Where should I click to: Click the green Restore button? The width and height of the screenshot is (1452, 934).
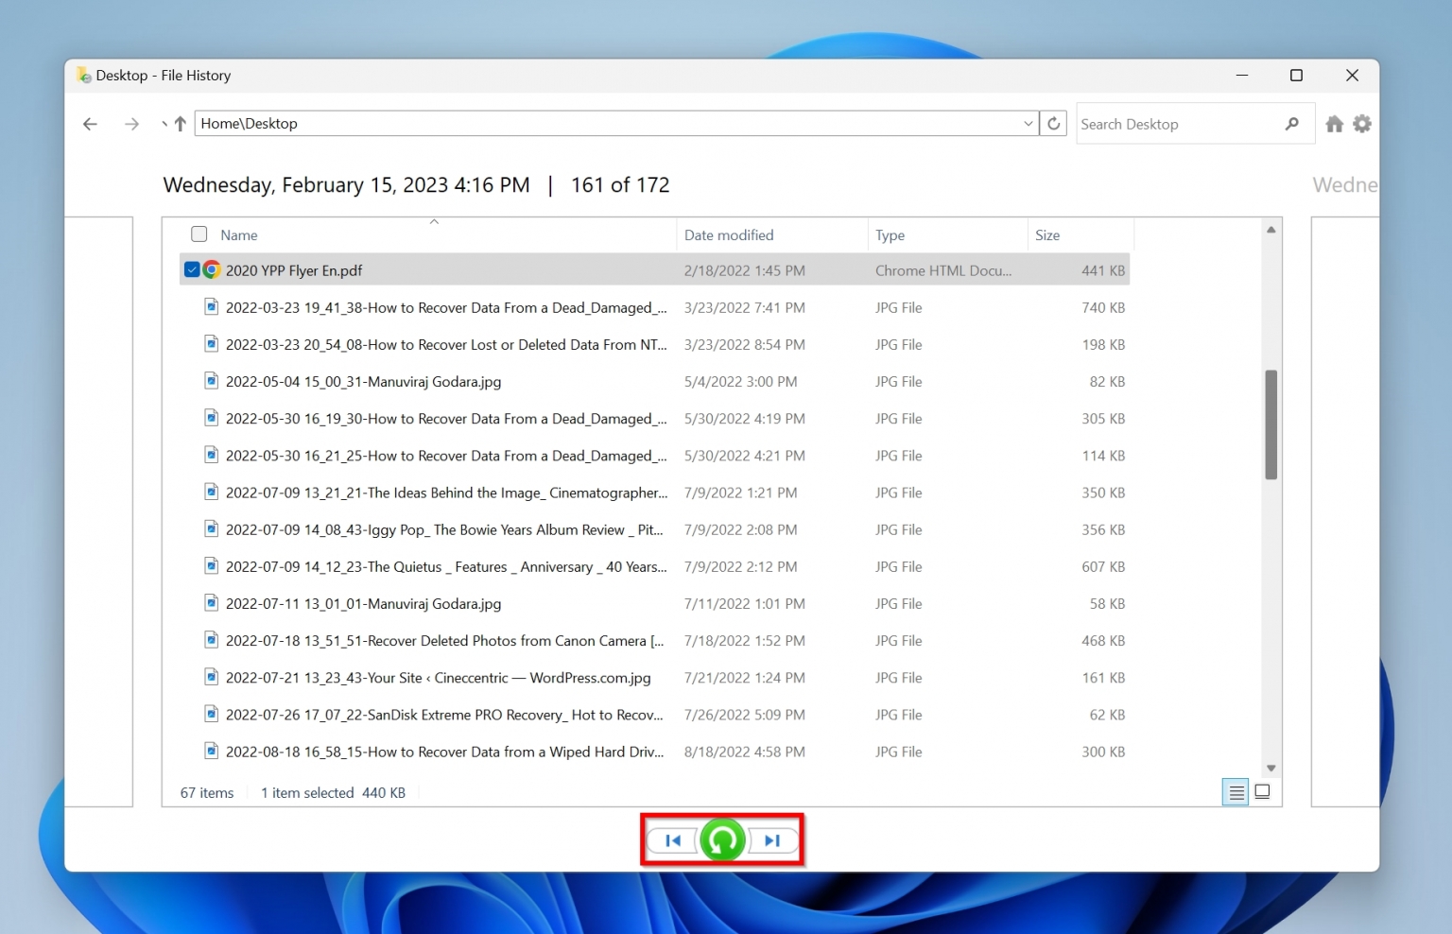721,839
